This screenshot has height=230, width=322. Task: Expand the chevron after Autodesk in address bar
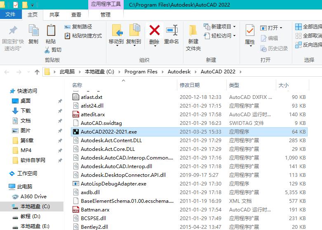click(x=195, y=72)
